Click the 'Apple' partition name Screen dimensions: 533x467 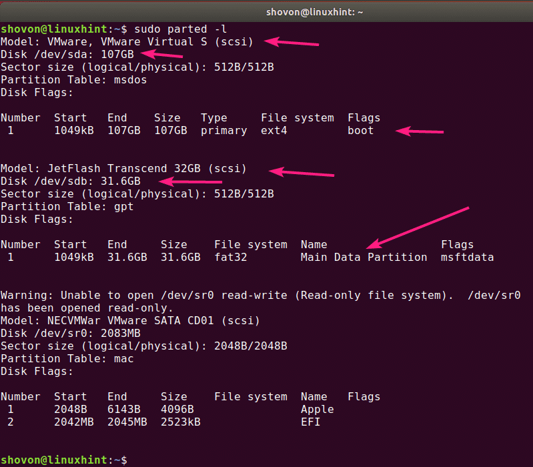[317, 410]
